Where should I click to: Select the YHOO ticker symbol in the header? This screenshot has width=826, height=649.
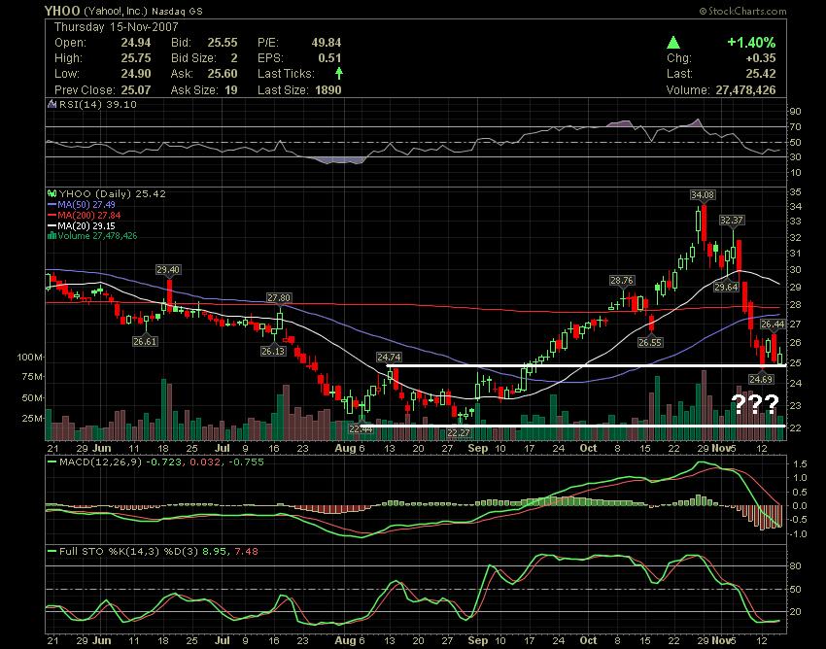tap(62, 11)
